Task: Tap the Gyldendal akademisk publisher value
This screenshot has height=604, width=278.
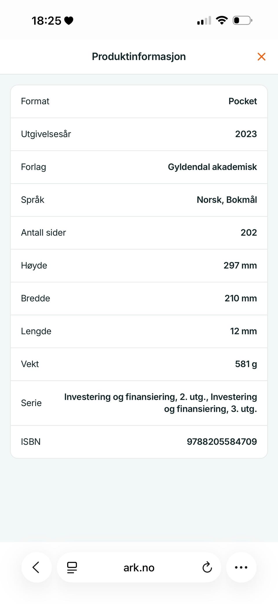Action: point(213,167)
